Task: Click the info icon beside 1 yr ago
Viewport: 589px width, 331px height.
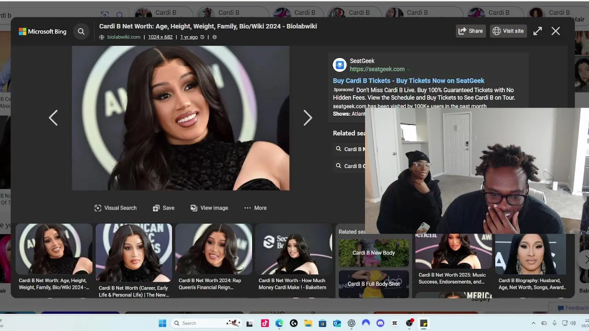Action: 214,37
